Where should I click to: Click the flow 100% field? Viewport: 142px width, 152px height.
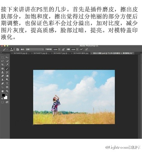[x=73, y=50]
